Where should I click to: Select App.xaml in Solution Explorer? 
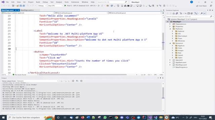(x=179, y=60)
